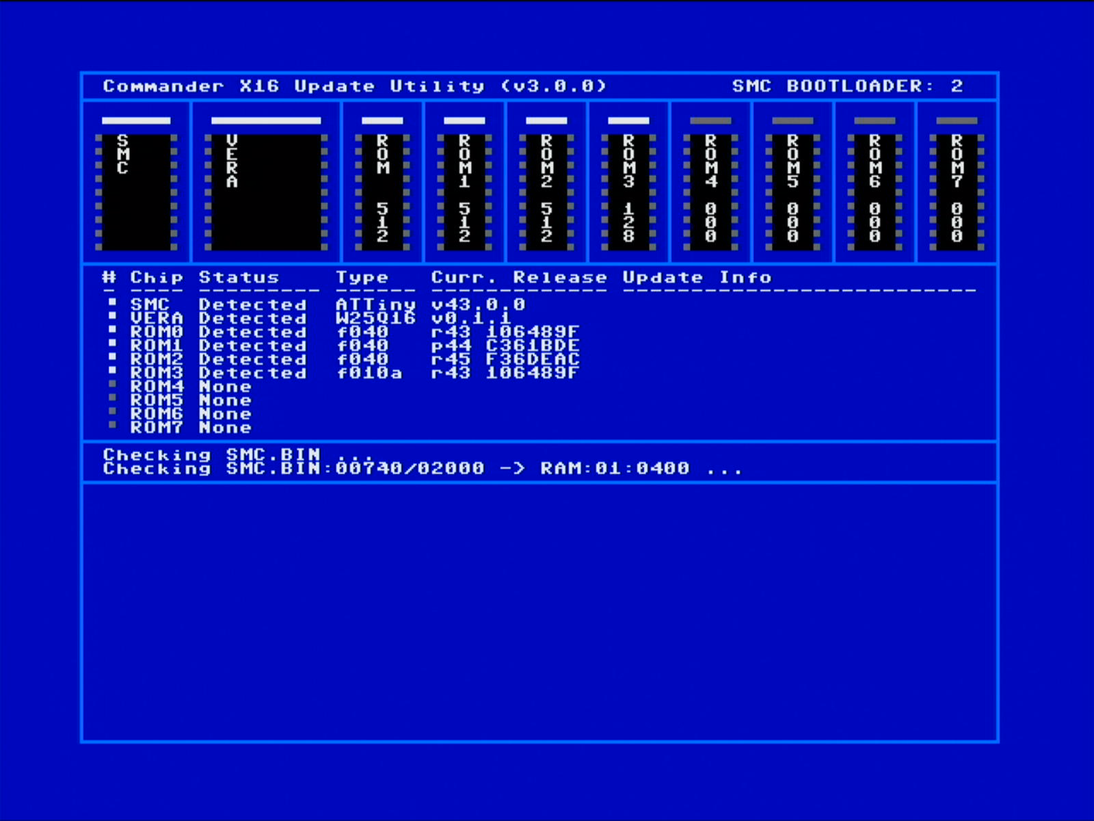The height and width of the screenshot is (821, 1094).
Task: Click the 'Checking SMC.BIN ...' status line
Action: click(237, 455)
